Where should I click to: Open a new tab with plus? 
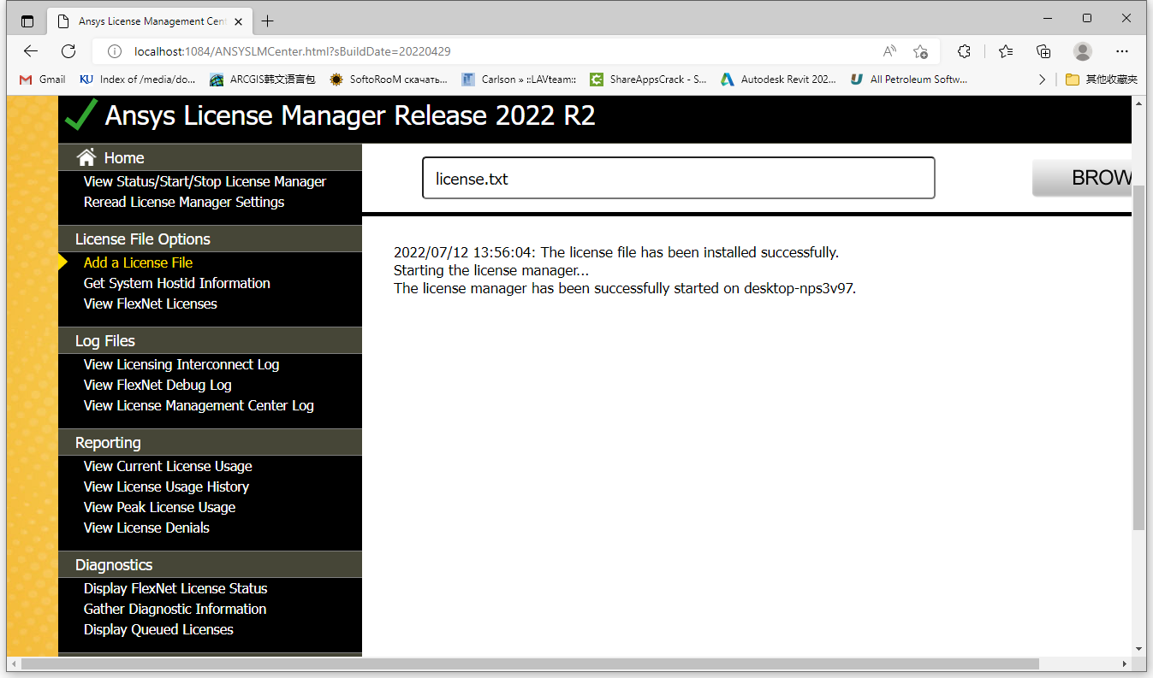coord(268,21)
